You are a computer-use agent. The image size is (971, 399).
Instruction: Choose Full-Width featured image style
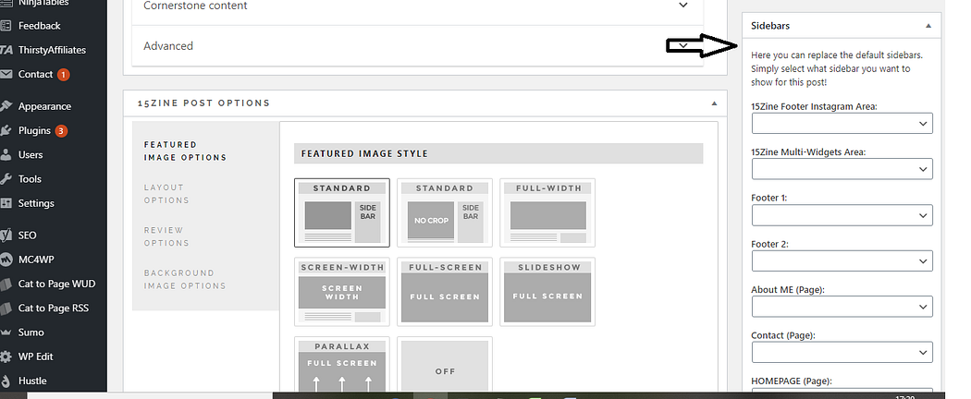547,212
